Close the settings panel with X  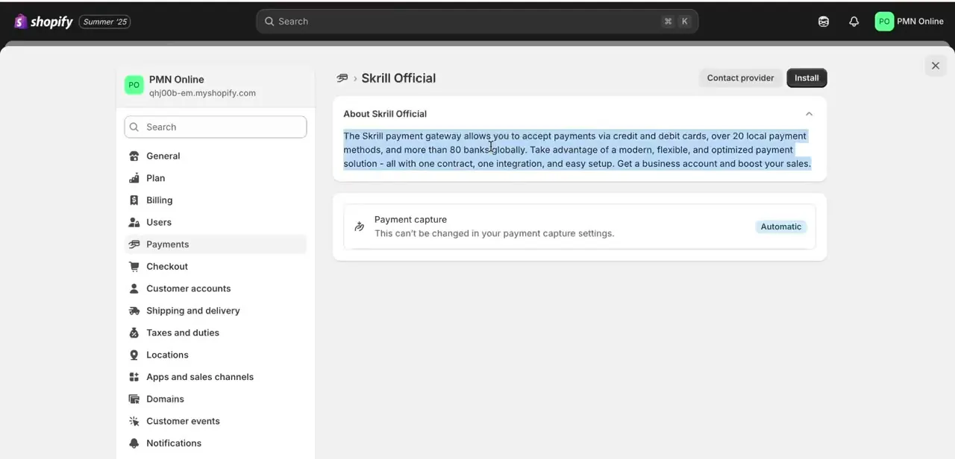(x=936, y=66)
